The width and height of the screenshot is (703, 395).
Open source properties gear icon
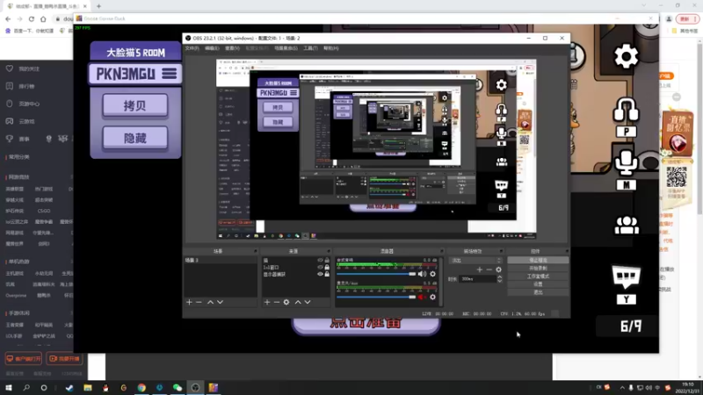point(286,302)
